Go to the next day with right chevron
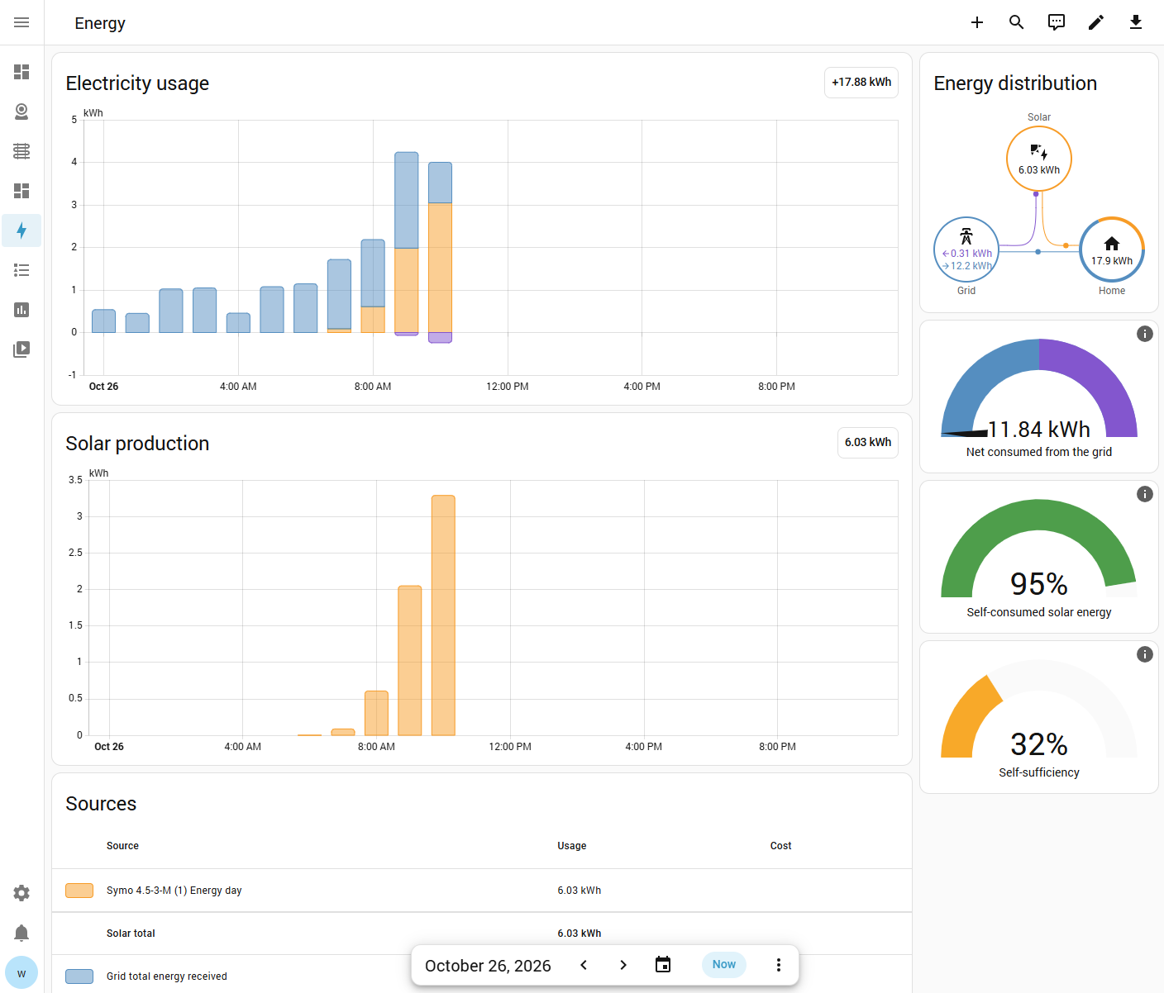 click(x=623, y=965)
